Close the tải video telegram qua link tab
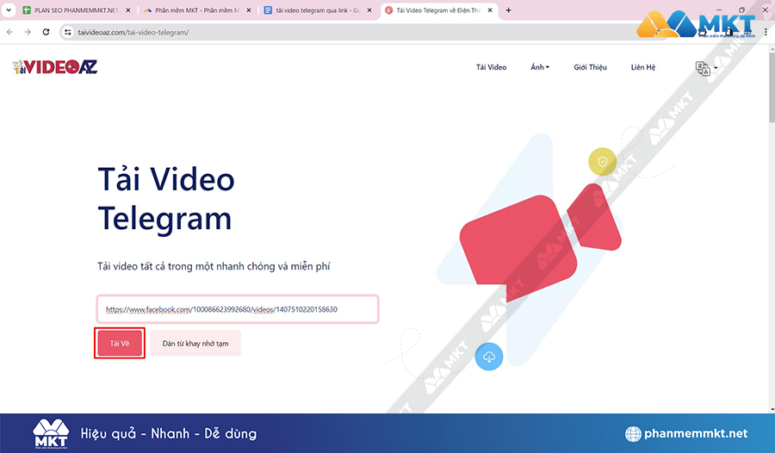 (x=369, y=10)
